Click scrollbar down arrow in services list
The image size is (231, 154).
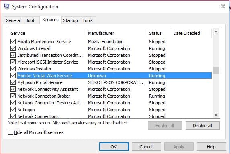pos(216,115)
